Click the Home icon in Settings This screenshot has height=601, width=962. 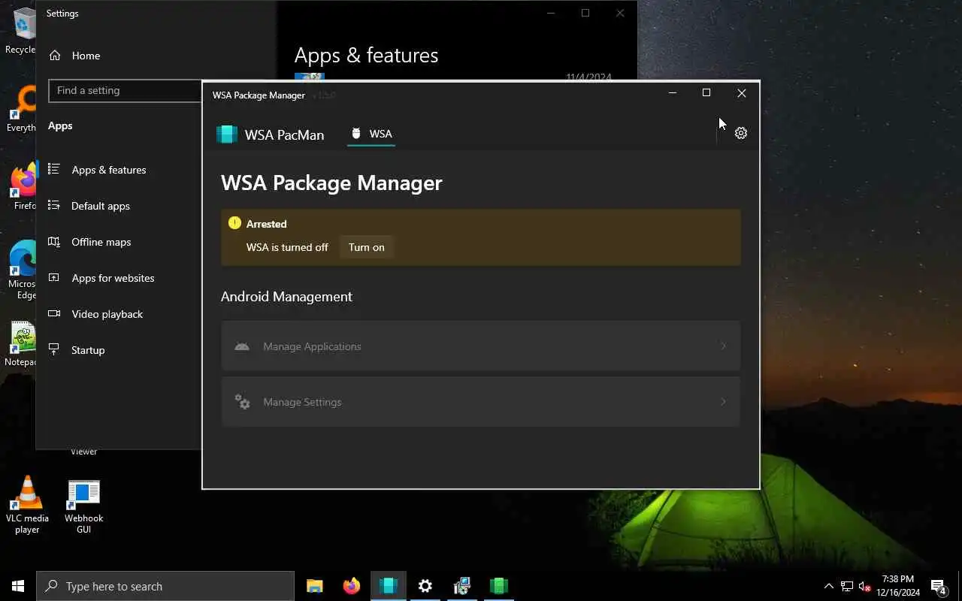tap(55, 55)
